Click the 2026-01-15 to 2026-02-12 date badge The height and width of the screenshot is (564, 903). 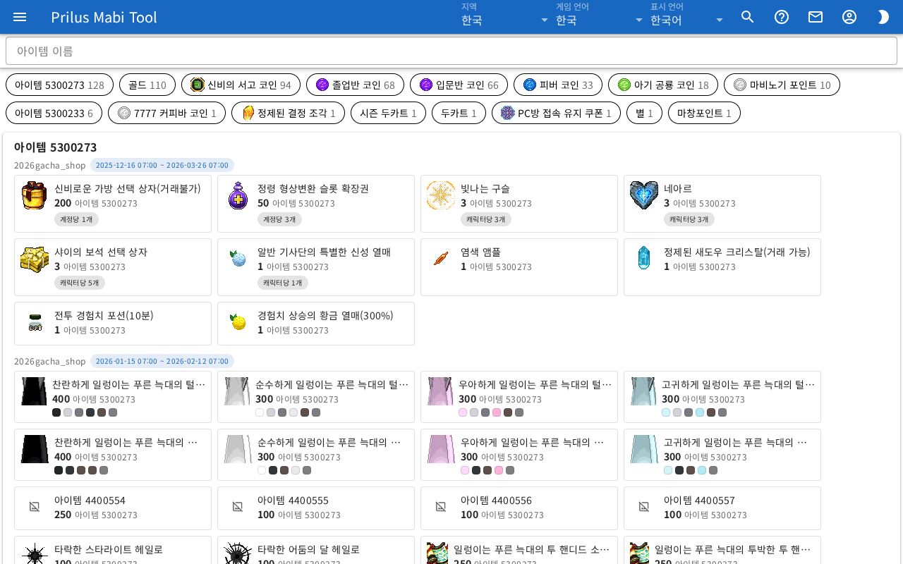click(x=162, y=361)
